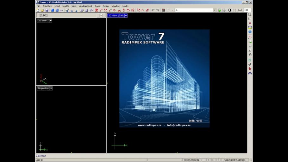Click the Data Input label
The height and width of the screenshot is (162, 288).
(x=41, y=156)
